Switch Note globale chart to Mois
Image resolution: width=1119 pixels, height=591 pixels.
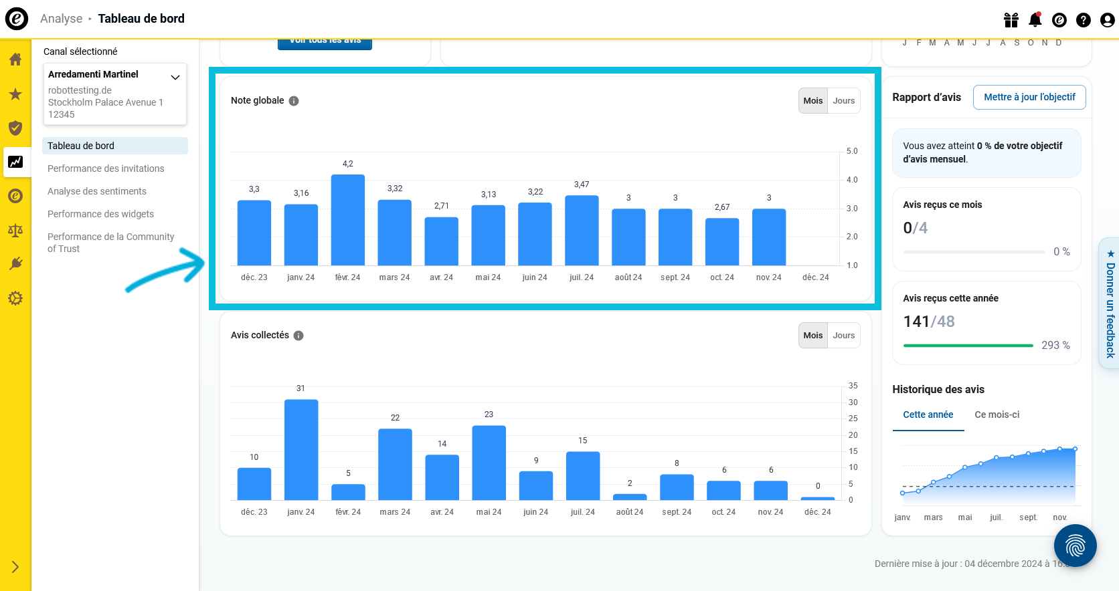(x=813, y=101)
